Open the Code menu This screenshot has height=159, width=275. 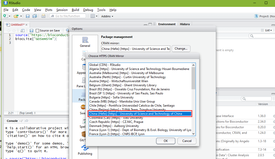(x=26, y=10)
